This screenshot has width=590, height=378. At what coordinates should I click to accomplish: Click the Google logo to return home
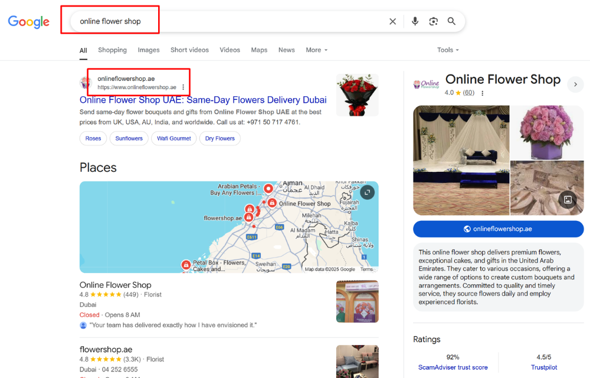(x=28, y=21)
